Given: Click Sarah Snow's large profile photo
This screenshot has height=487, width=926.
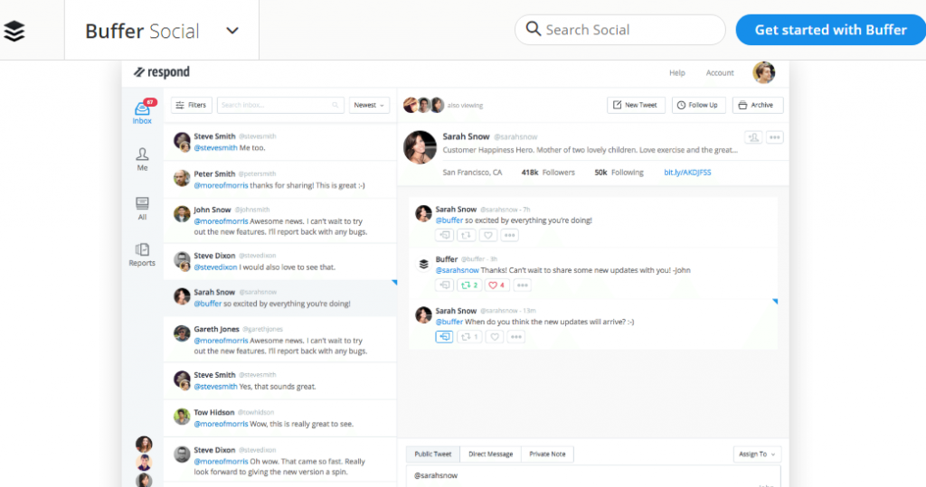Looking at the screenshot, I should coord(420,147).
